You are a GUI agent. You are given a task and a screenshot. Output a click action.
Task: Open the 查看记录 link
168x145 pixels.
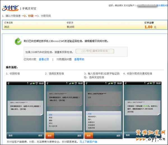[x=44, y=59]
